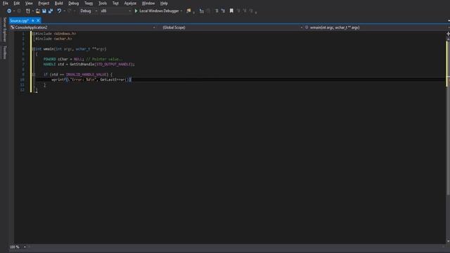Click the 'wprintf' call on line 10
The height and width of the screenshot is (253, 450).
[x=59, y=79]
